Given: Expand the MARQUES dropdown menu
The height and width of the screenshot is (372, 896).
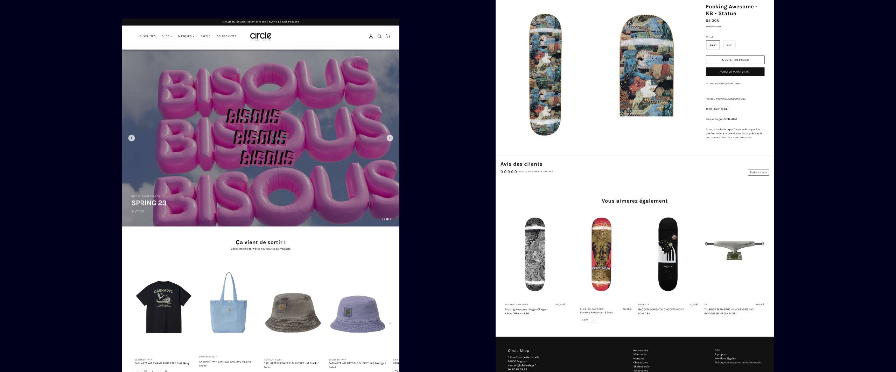Looking at the screenshot, I should [x=186, y=36].
